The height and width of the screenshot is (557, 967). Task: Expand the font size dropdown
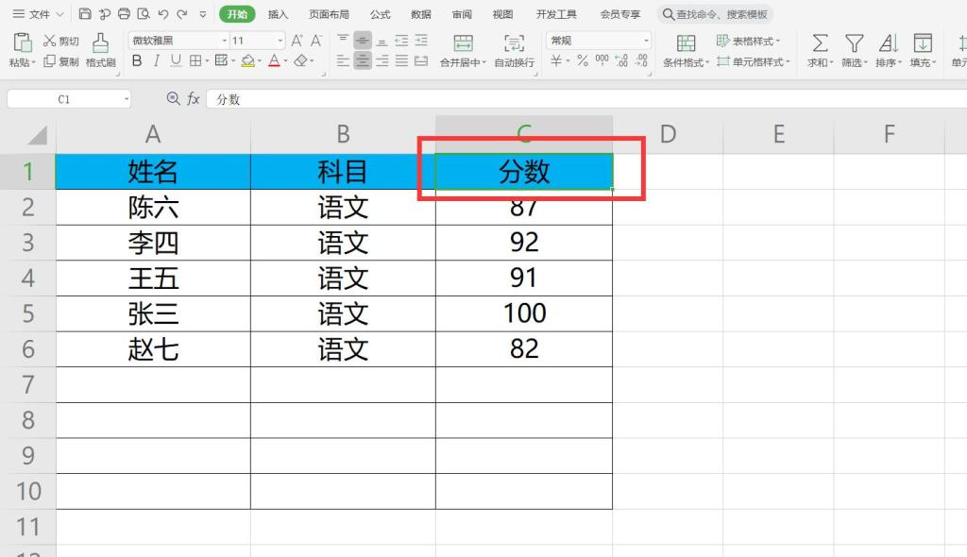pyautogui.click(x=280, y=41)
